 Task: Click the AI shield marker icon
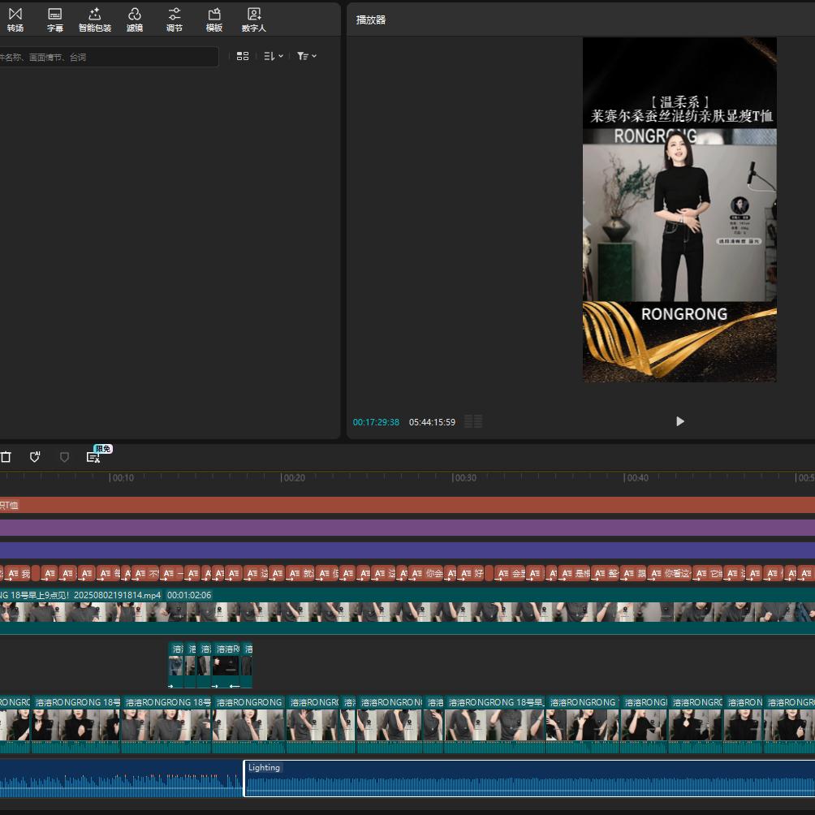coord(35,457)
